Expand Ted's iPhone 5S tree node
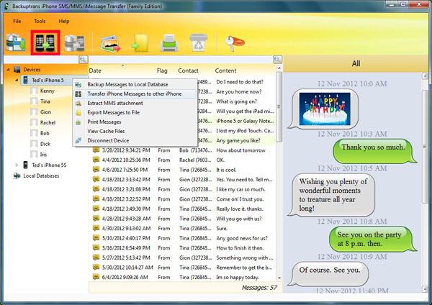Screen dimensions: 432x305 click(x=17, y=165)
